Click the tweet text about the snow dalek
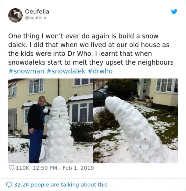Viewport: 186px width, 191px height. coord(91,49)
